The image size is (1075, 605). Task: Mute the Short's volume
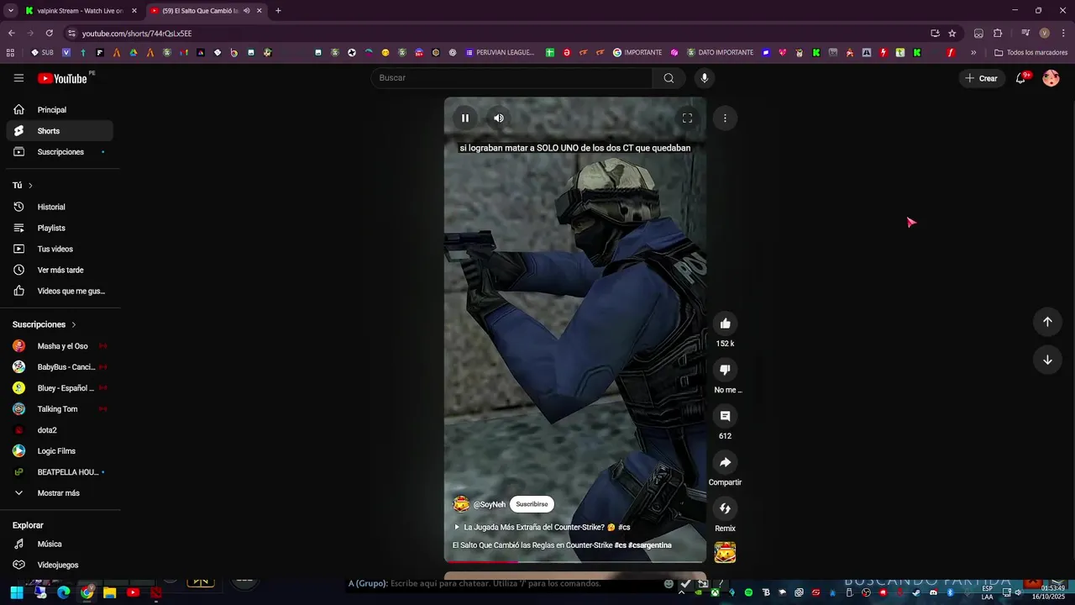pos(498,118)
